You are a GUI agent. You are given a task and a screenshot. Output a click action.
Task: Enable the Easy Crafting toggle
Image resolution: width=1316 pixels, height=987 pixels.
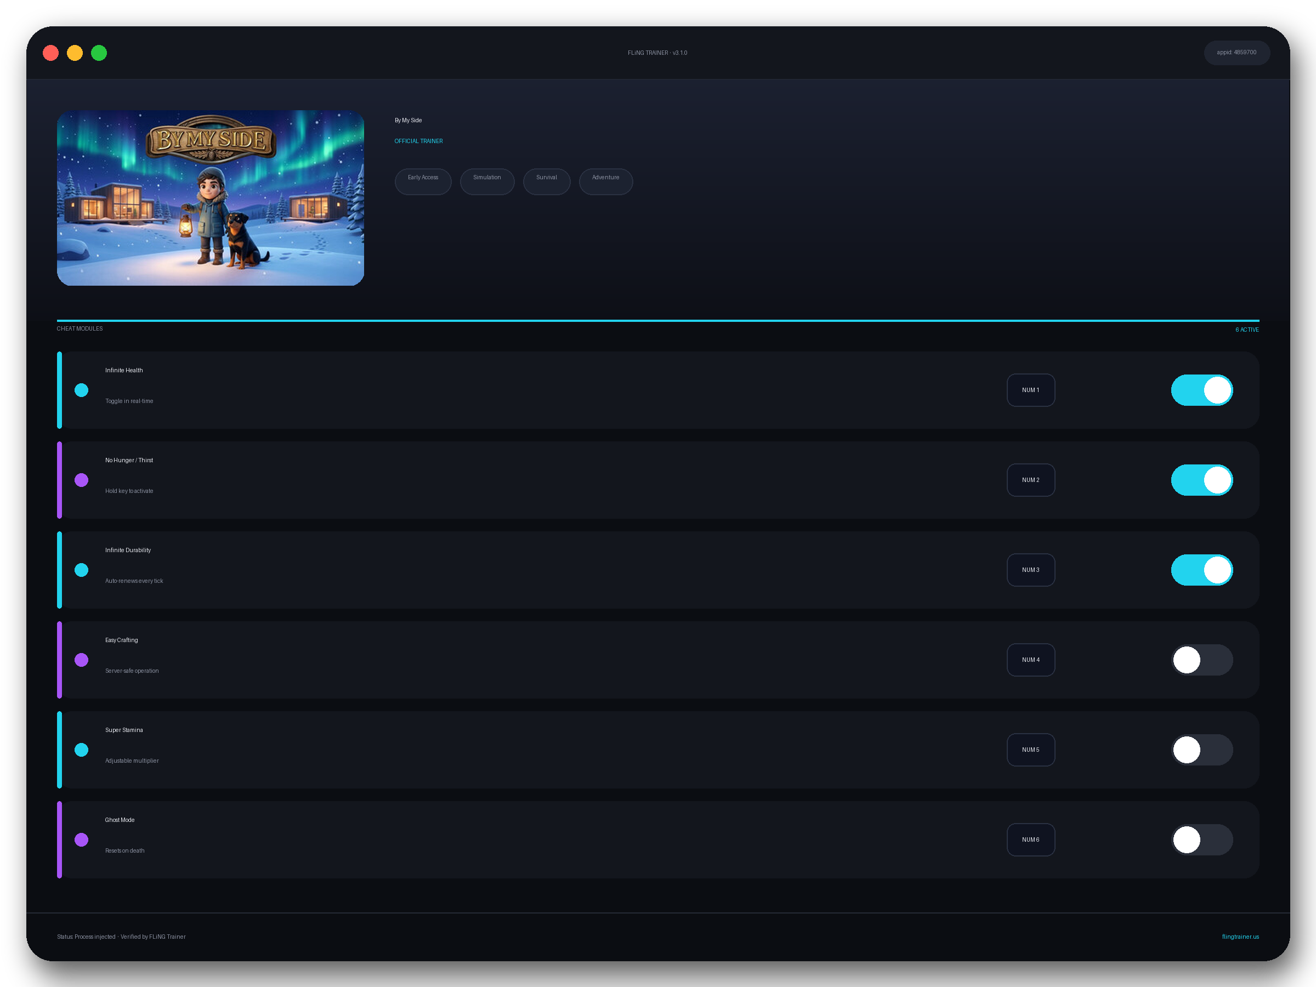1202,660
